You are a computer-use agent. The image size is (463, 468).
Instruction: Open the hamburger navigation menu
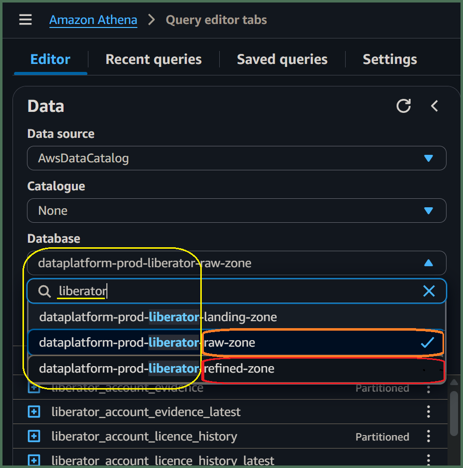[25, 19]
